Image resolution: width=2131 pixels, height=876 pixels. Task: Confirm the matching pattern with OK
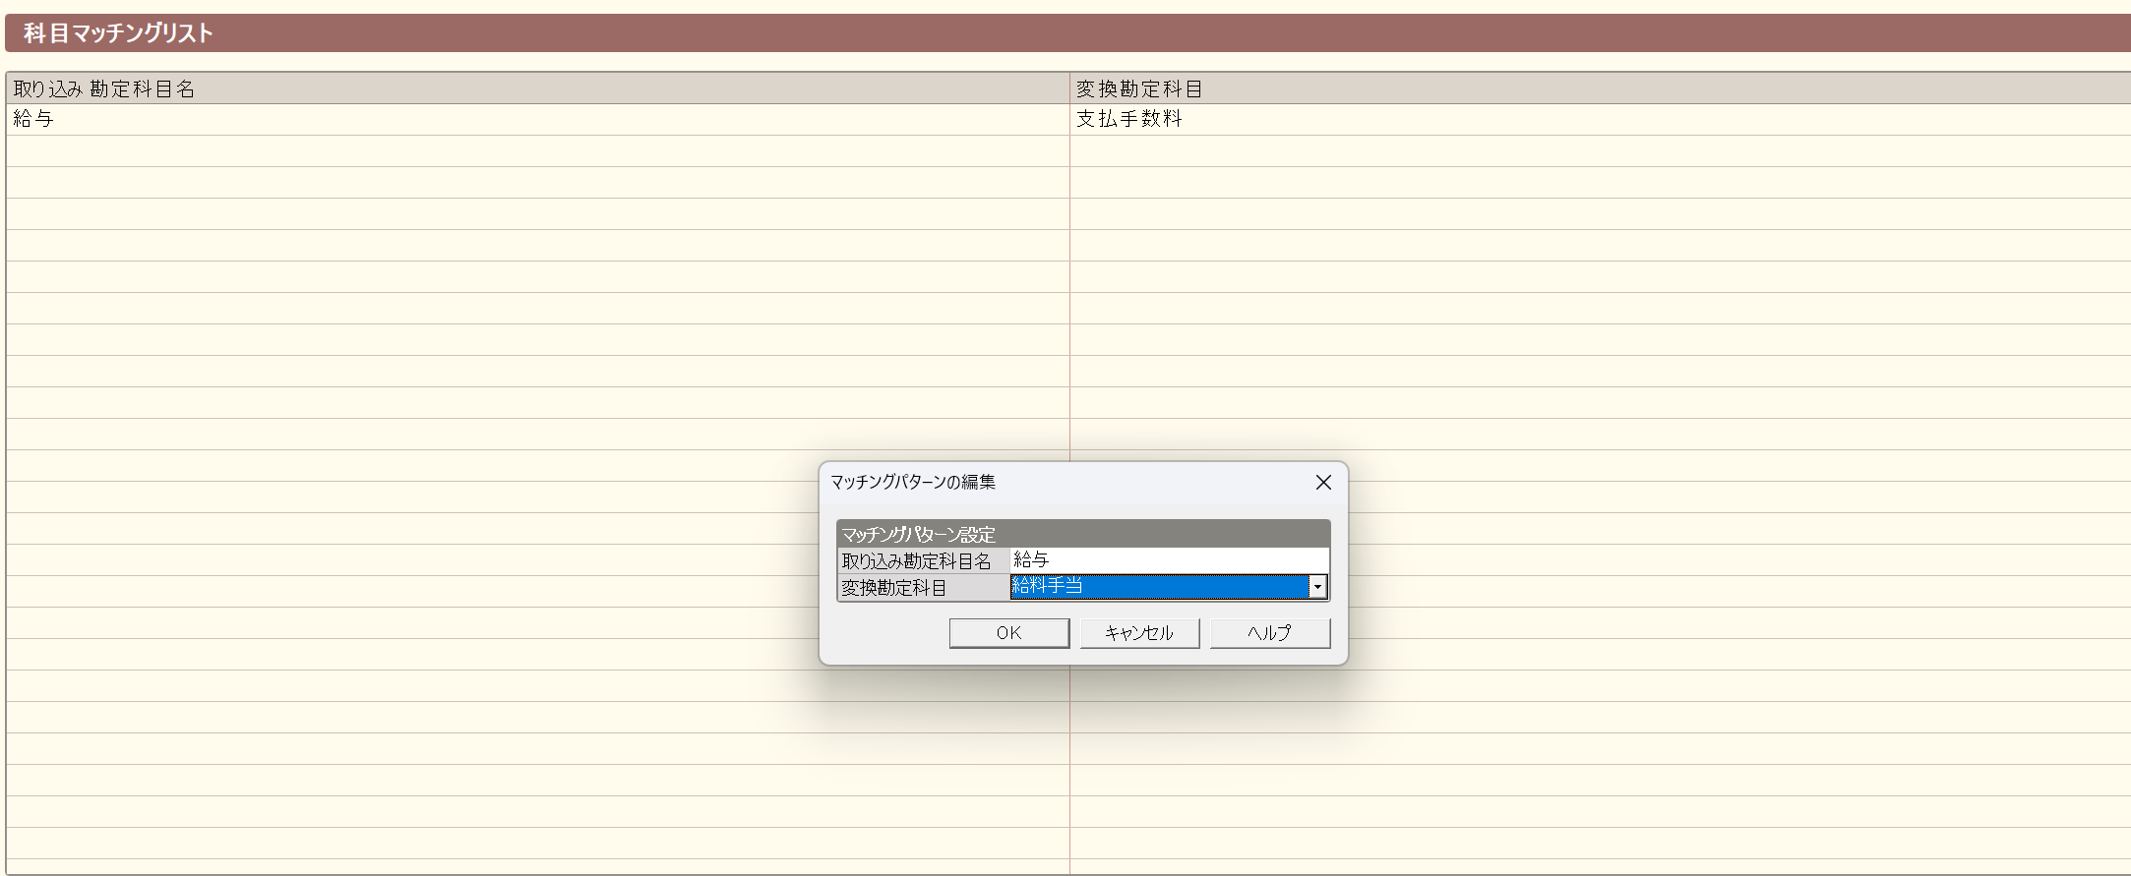pyautogui.click(x=1008, y=633)
